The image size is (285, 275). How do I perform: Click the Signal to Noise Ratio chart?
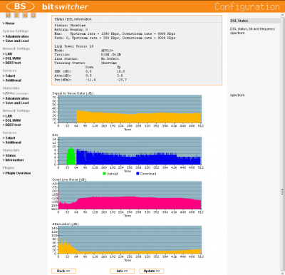pyautogui.click(x=130, y=109)
